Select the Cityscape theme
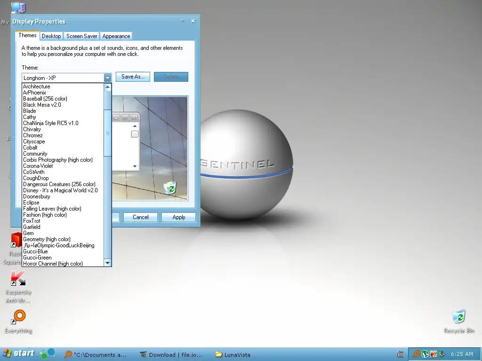 click(63, 141)
